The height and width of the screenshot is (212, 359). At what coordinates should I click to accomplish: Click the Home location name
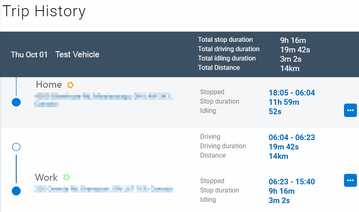click(49, 85)
